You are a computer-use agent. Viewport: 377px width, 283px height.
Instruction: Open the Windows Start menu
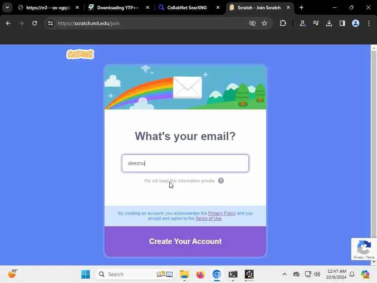click(85, 274)
